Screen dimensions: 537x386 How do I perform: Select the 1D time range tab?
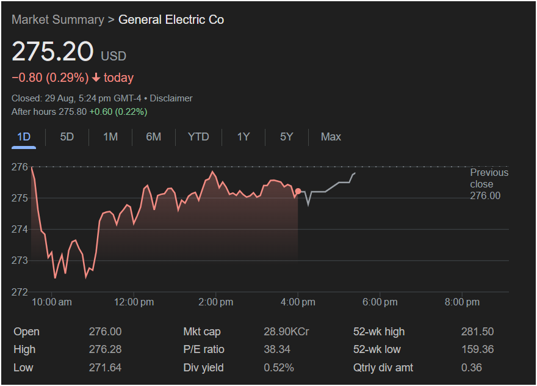click(24, 137)
